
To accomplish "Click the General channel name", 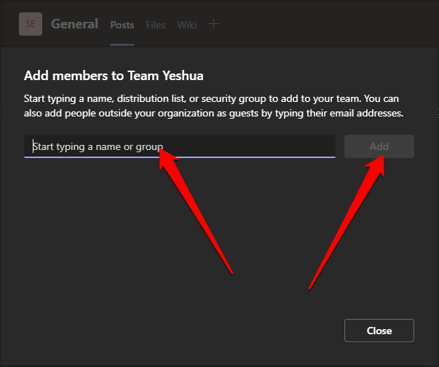I will pos(74,24).
